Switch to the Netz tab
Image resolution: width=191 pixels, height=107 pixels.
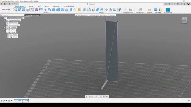click(x=39, y=7)
